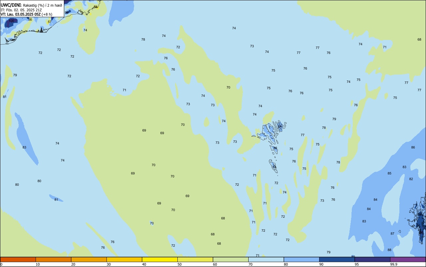Click the 'UWC/DINI' title text

[11, 5]
